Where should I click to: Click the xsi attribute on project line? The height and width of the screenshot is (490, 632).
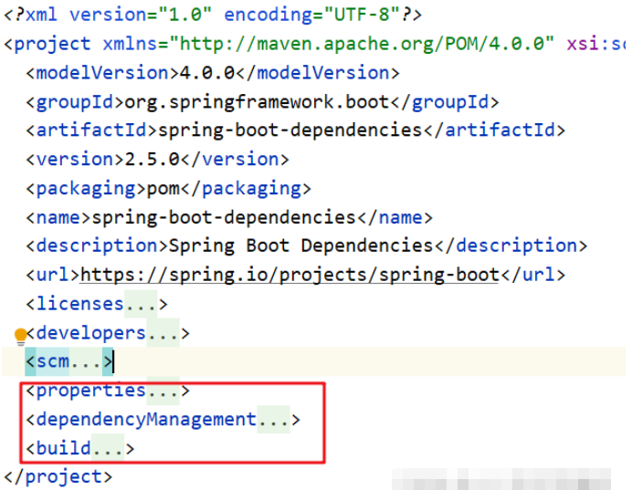(595, 44)
